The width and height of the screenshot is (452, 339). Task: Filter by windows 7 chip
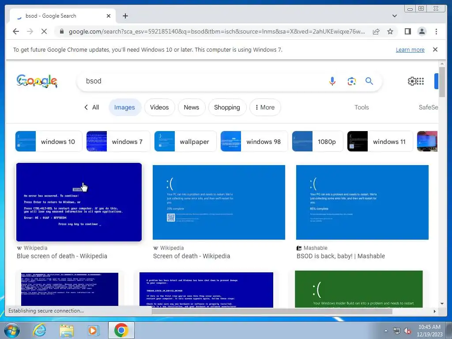118,141
